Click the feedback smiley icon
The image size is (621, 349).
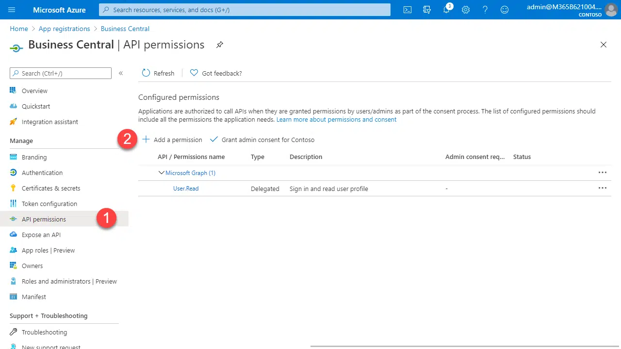[x=505, y=10]
